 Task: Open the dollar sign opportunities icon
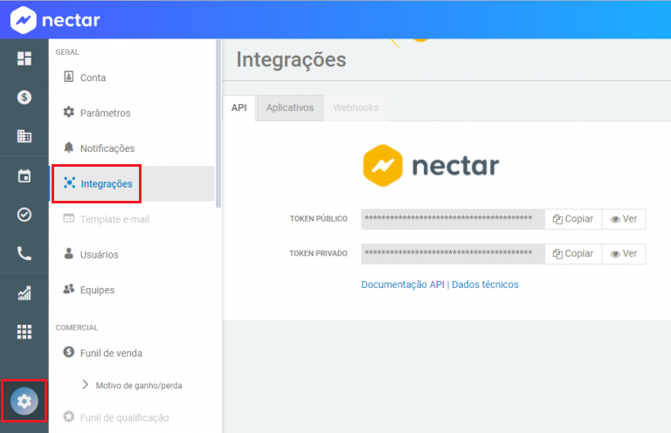coord(24,98)
